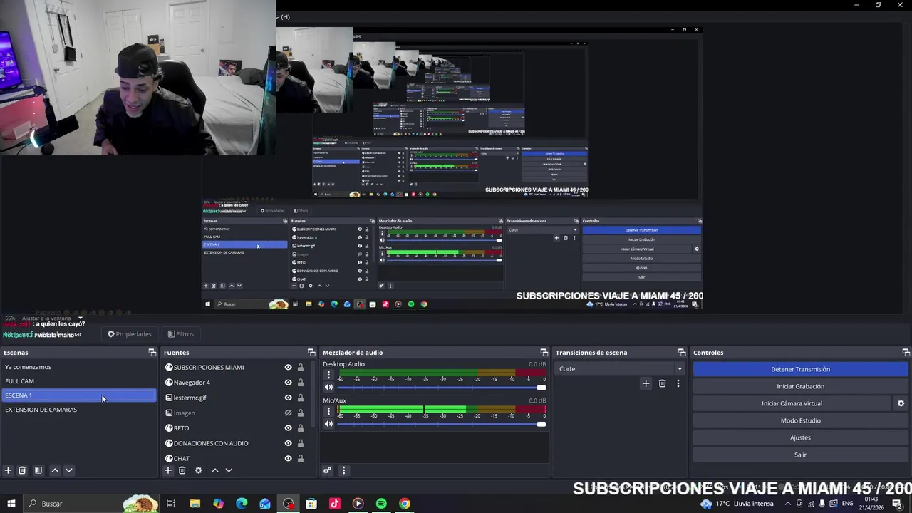The image size is (912, 513).
Task: Pop out the Mezclador de audio dock
Action: tap(544, 353)
